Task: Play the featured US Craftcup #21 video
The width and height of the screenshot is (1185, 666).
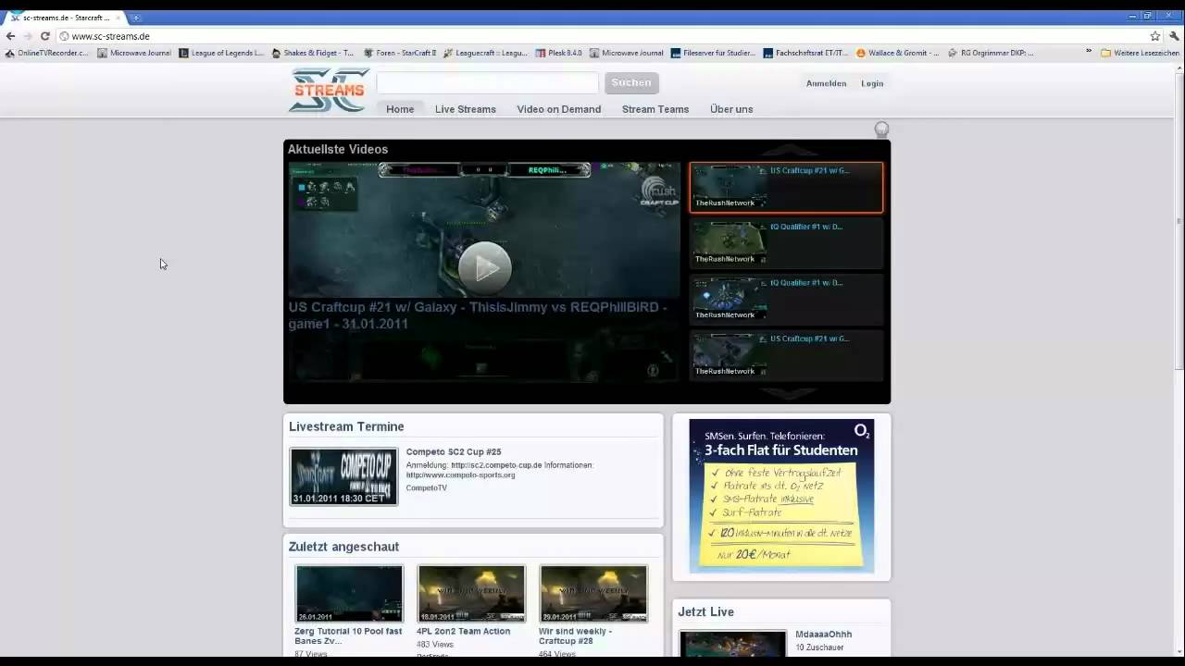Action: point(484,268)
